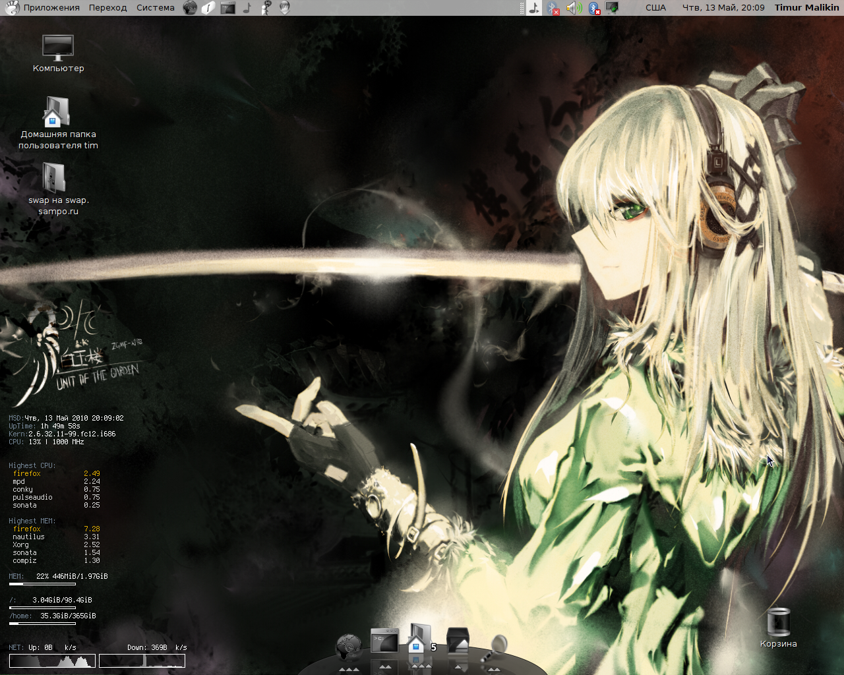Click the download shield launcher in the top panel
The width and height of the screenshot is (844, 675).
285,8
